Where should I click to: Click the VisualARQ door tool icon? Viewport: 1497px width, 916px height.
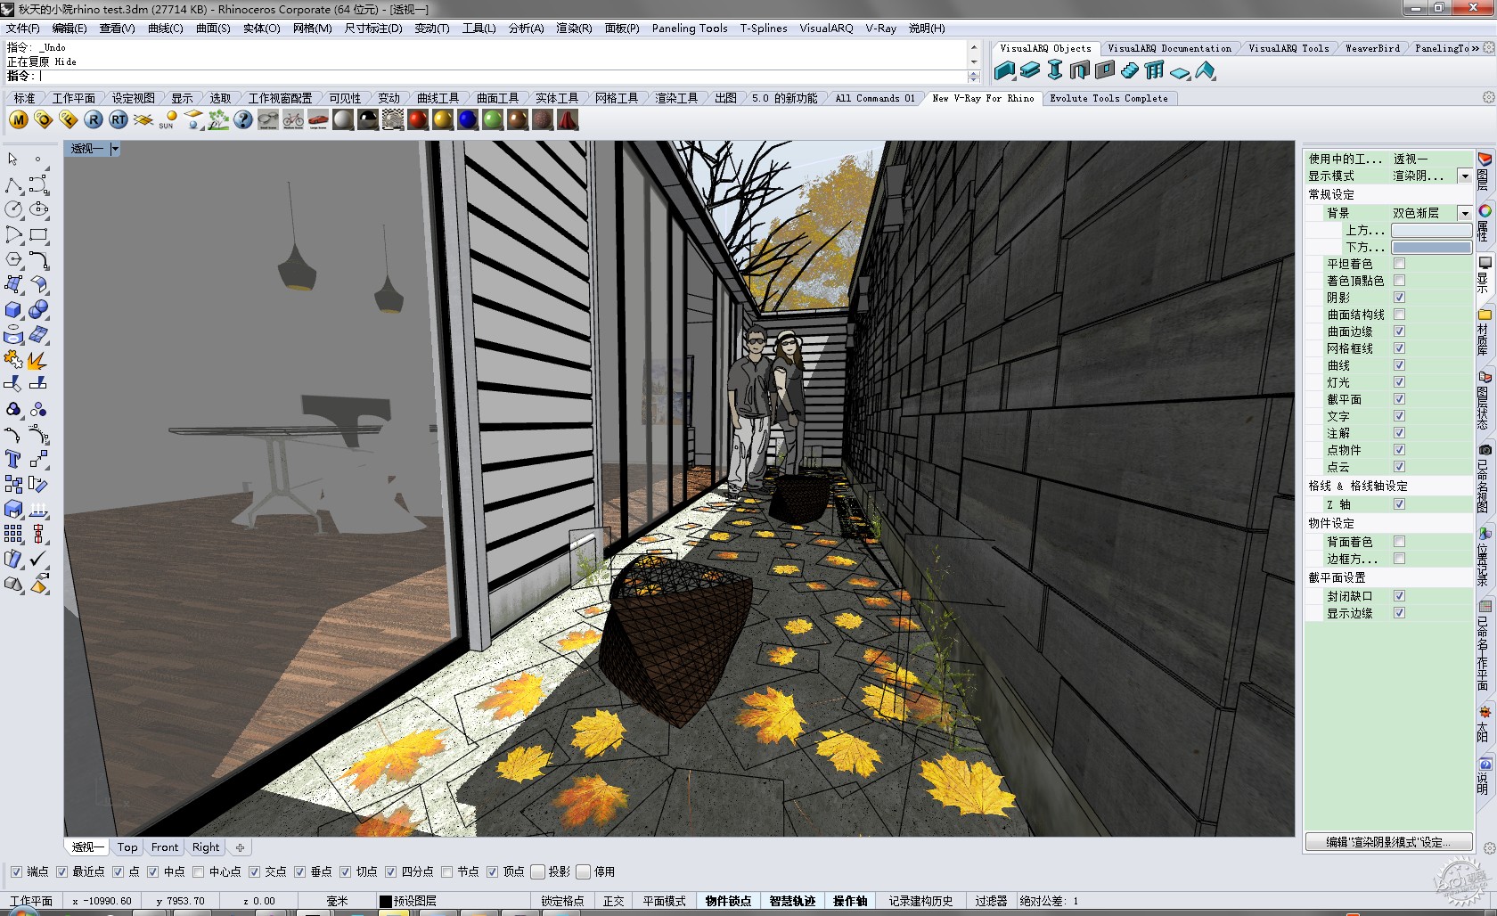pos(1080,70)
